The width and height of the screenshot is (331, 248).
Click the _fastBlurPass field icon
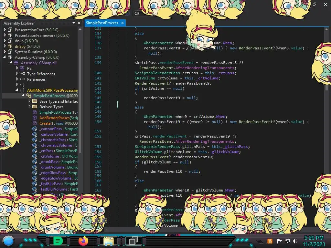[35, 183]
